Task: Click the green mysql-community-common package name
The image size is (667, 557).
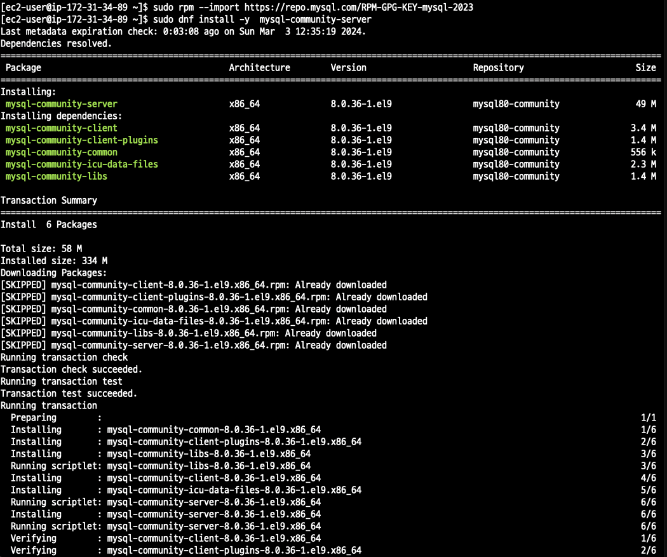Action: 61,152
